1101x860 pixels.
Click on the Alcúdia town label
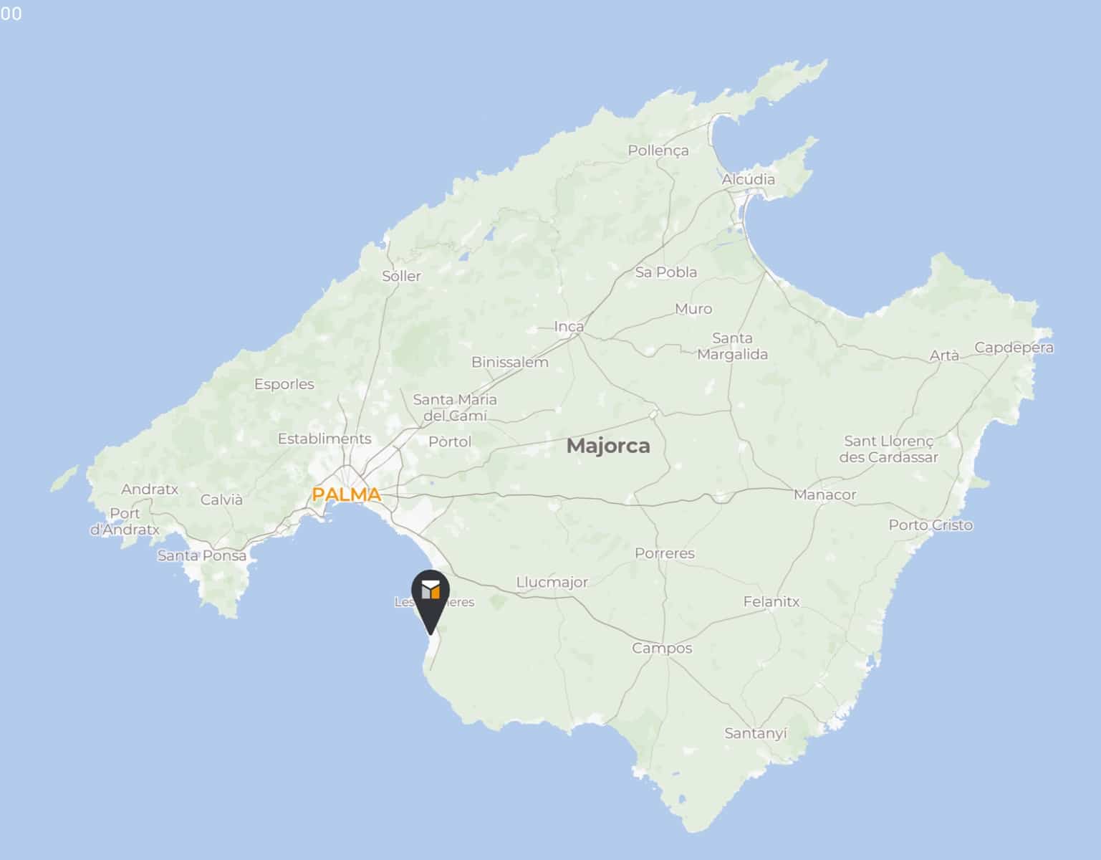(x=748, y=179)
